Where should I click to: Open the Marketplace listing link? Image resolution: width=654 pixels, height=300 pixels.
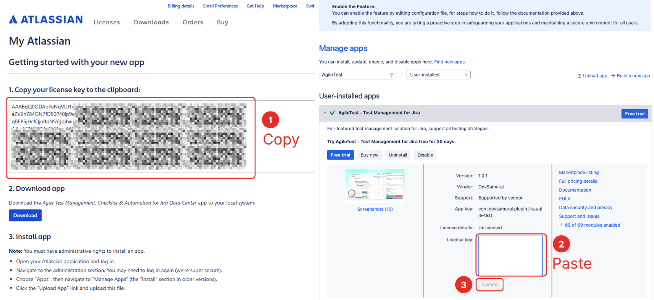(x=579, y=173)
